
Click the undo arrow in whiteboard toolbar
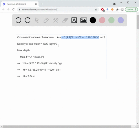18,20
